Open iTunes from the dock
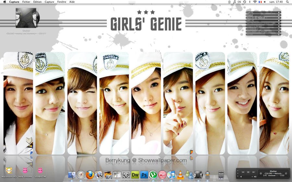The image size is (292, 182). tap(171, 175)
